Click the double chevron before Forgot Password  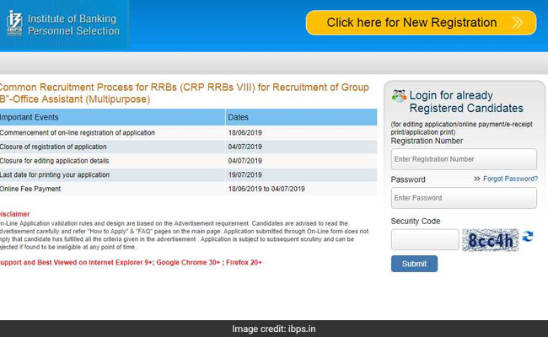pos(477,179)
